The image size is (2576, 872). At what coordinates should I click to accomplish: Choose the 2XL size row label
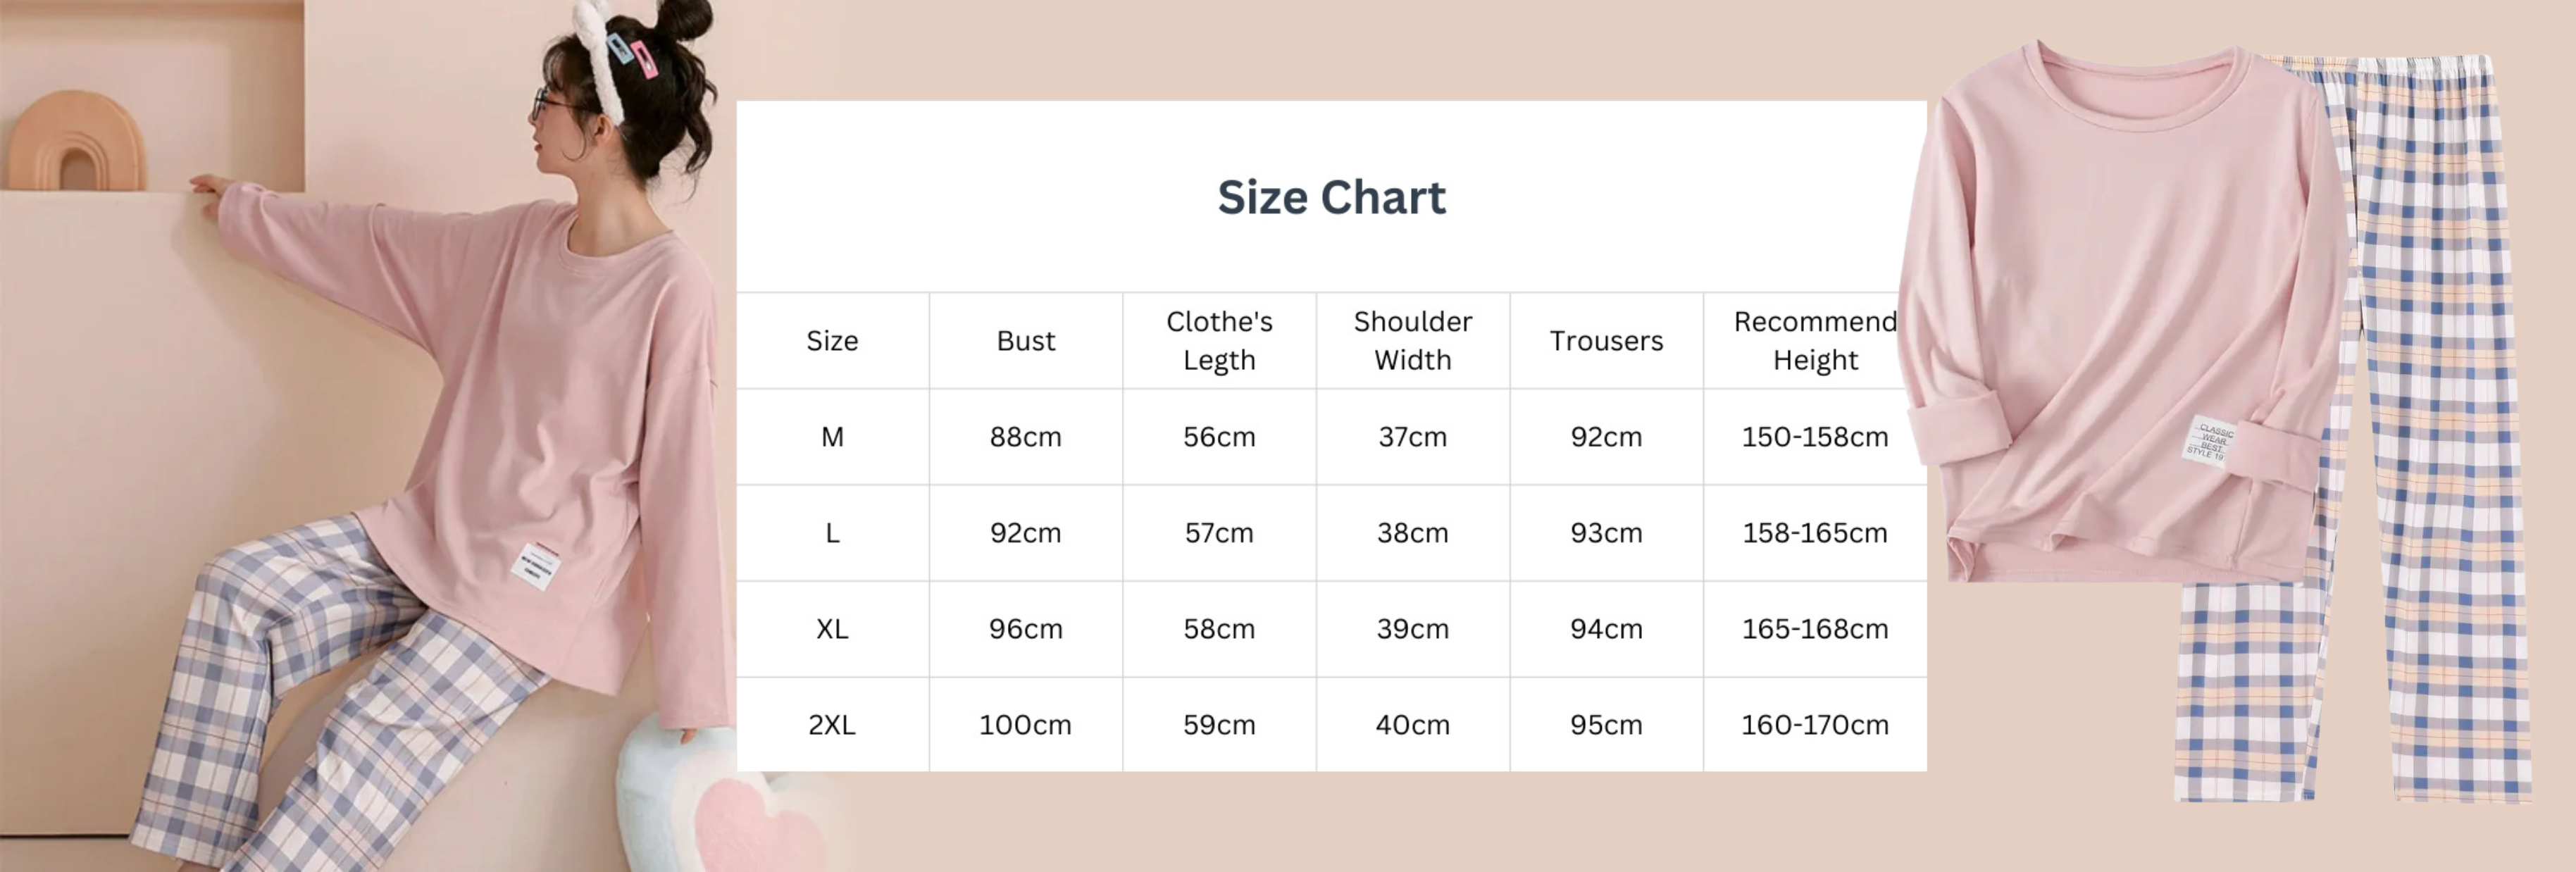point(832,725)
